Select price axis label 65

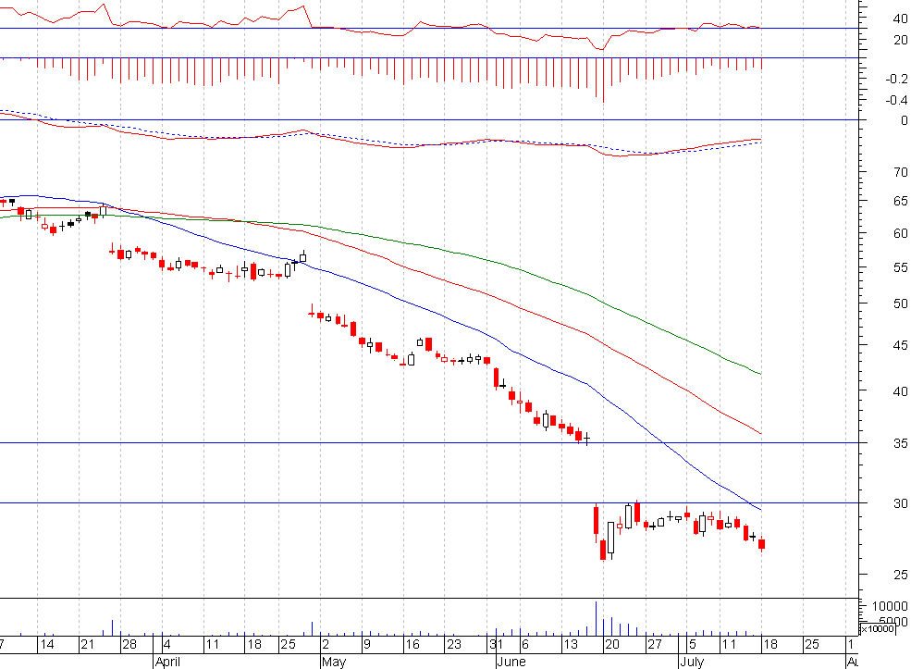(901, 201)
